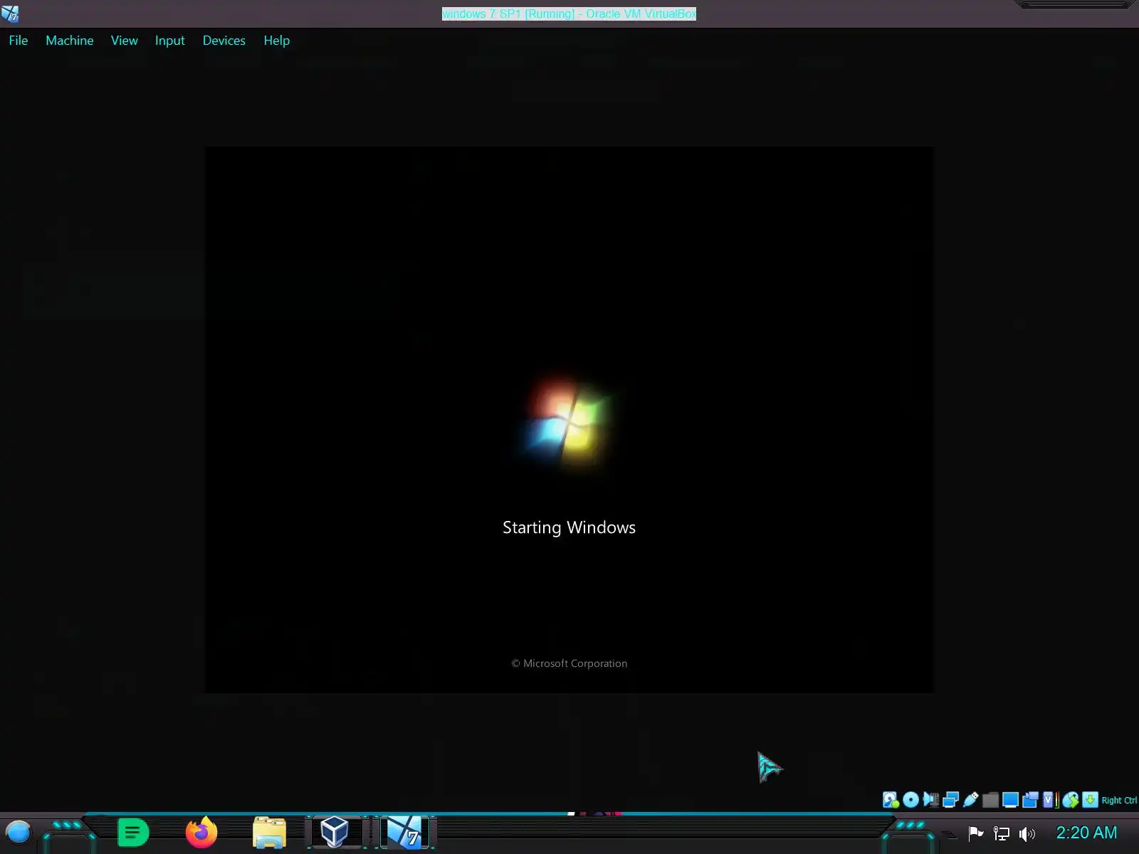Viewport: 1139px width, 854px height.
Task: Open the Devices menu
Action: point(224,41)
